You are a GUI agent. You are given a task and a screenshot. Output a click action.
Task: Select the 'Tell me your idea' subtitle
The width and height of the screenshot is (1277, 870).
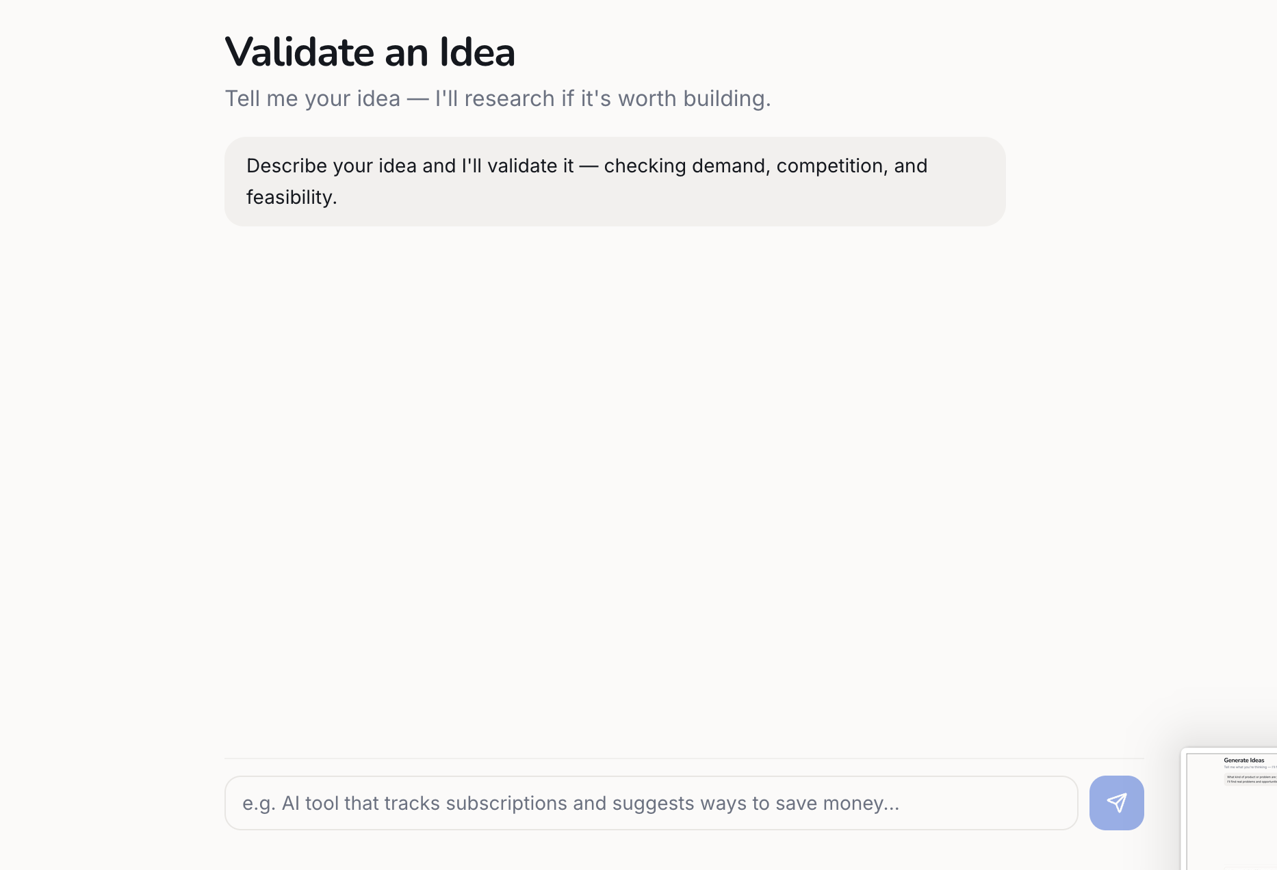pos(498,98)
